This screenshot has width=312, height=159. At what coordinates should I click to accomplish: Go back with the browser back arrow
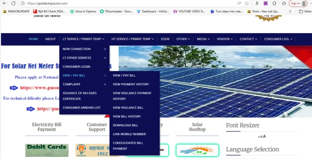click(x=5, y=3)
